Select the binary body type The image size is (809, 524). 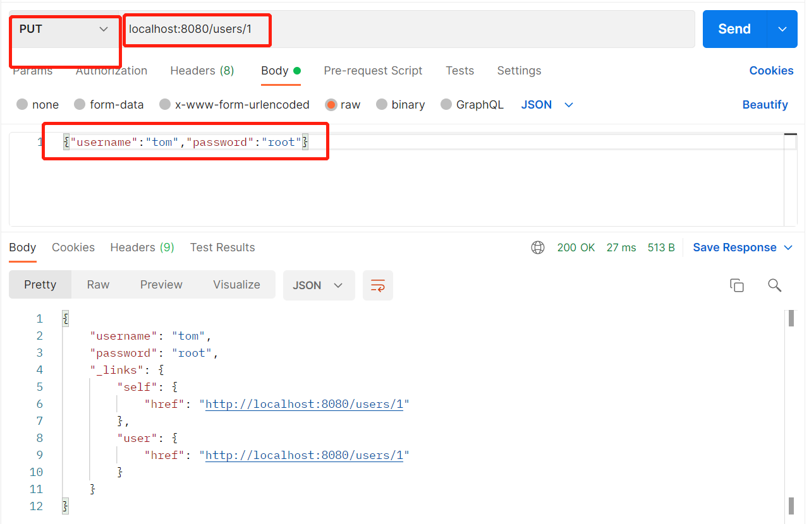[400, 105]
